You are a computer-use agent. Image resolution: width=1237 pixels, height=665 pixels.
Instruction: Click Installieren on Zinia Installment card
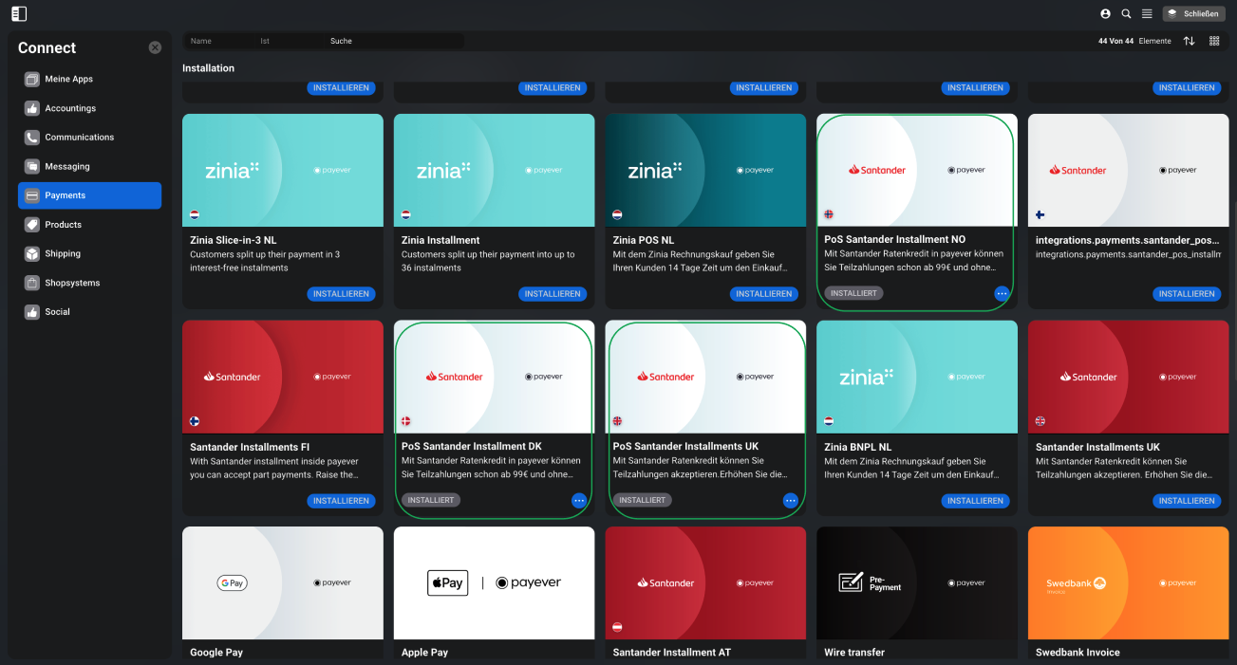pos(553,294)
